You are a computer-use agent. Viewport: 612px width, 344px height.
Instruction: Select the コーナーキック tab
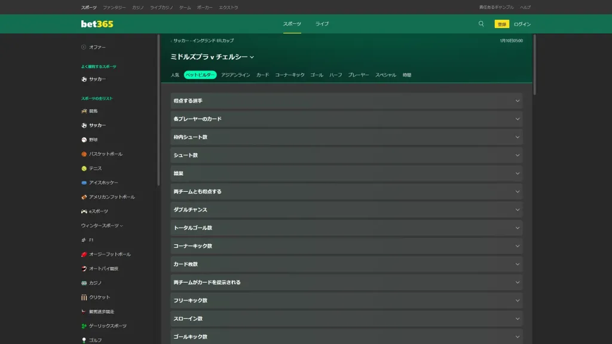(x=290, y=75)
